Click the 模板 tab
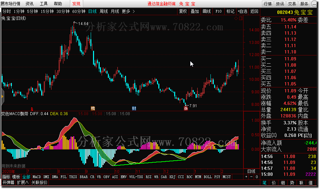Screen dimensions: 320x189 (16, 177)
